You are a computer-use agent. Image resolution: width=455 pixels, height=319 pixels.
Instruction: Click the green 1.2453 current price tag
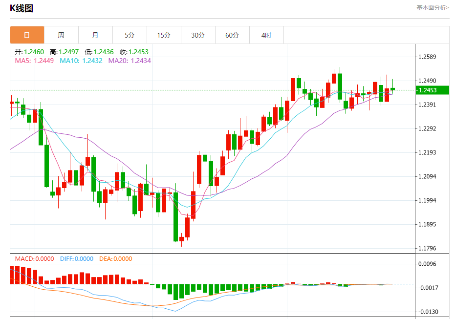[433, 90]
